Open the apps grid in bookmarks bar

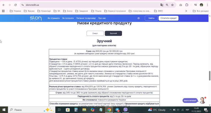(x=3, y=11)
